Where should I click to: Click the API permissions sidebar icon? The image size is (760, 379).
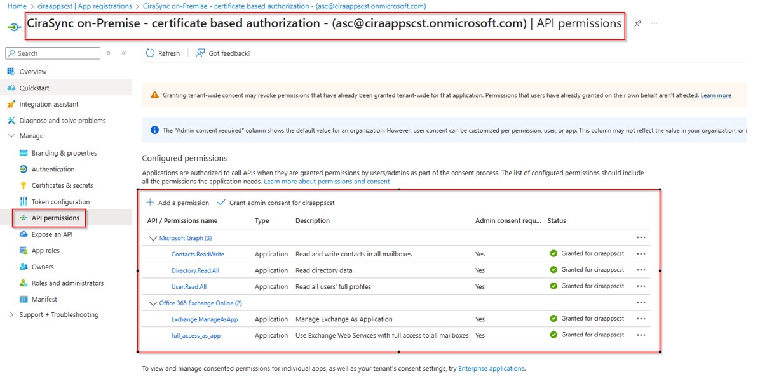pyautogui.click(x=24, y=218)
